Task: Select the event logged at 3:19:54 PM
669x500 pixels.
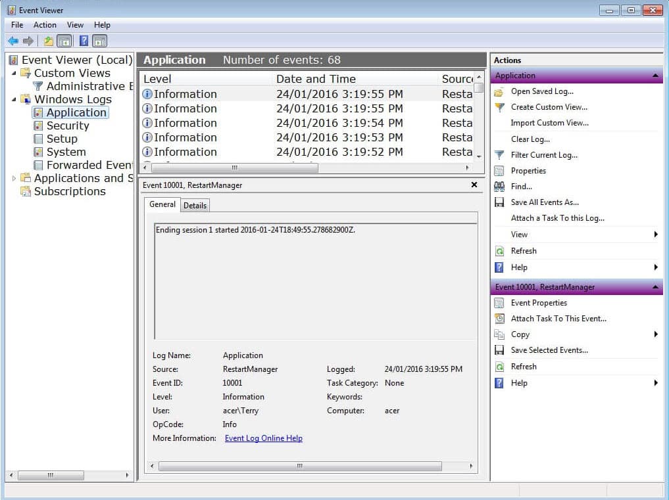Action: click(307, 123)
